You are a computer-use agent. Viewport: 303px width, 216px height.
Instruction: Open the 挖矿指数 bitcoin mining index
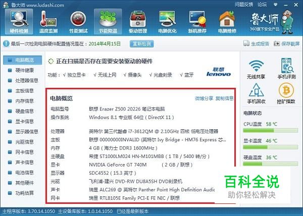(x=286, y=93)
